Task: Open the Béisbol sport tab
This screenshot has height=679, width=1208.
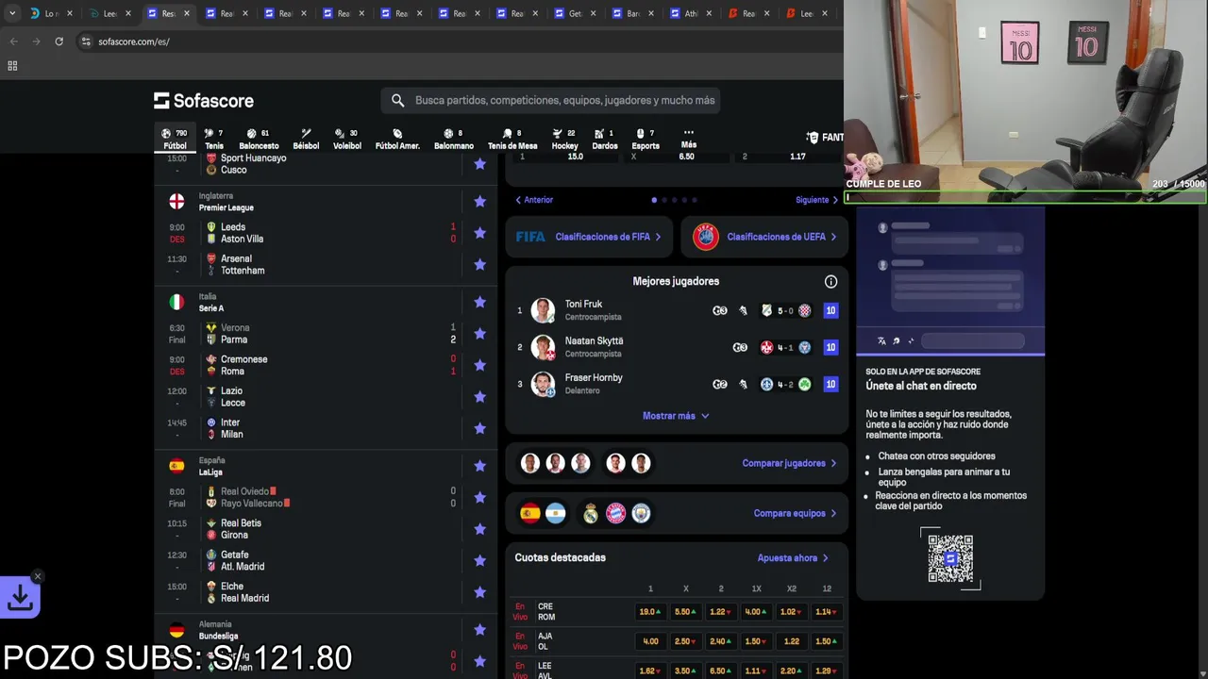Action: 306,139
